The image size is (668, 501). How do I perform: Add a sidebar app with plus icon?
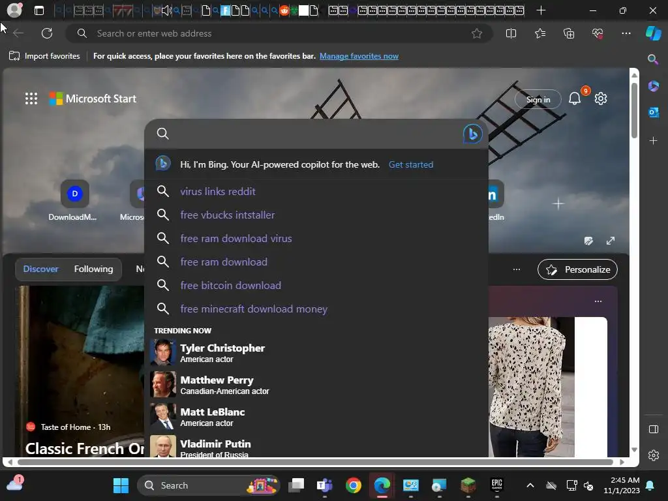[653, 140]
